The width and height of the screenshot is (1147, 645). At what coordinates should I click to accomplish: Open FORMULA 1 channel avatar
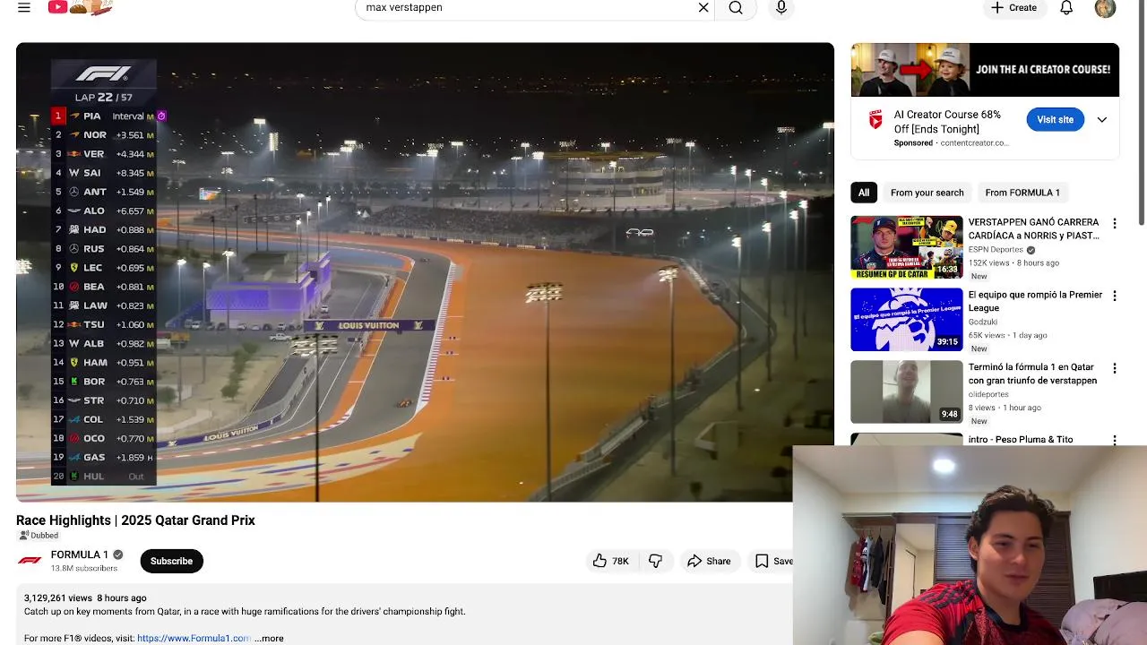pyautogui.click(x=30, y=561)
